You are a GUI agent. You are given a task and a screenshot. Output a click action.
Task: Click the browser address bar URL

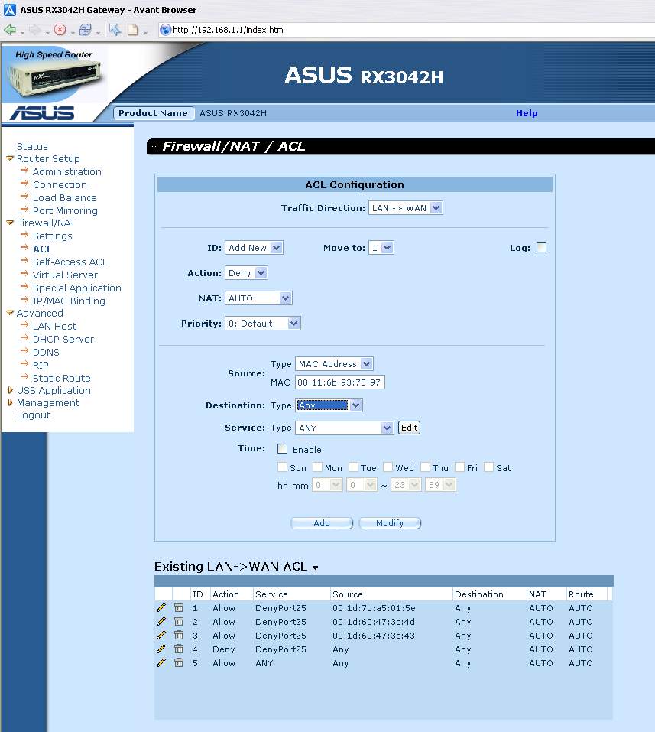coord(228,30)
